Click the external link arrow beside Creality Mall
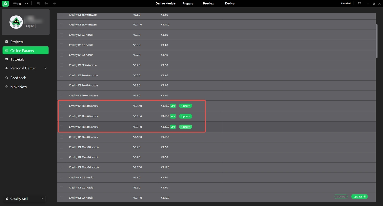The image size is (383, 206). pyautogui.click(x=42, y=199)
